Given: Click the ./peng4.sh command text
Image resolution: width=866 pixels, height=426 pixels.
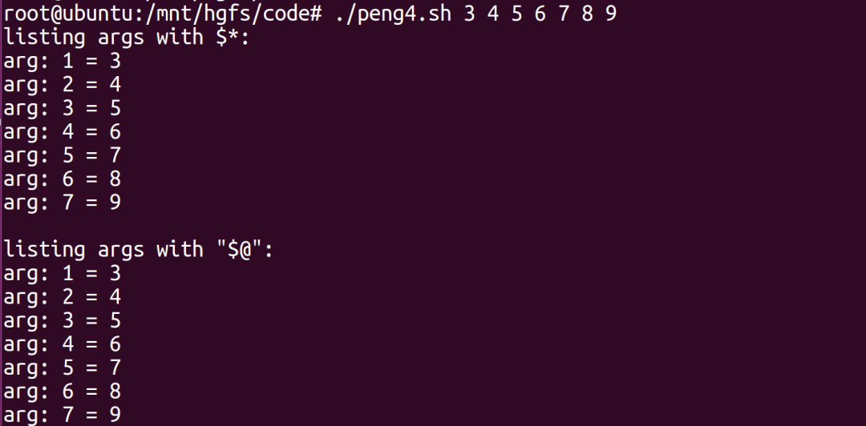Looking at the screenshot, I should tap(393, 14).
